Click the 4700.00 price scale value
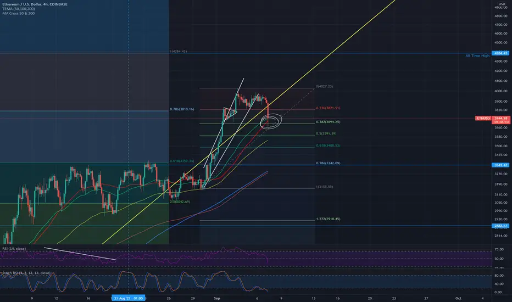This screenshot has height=302, width=512. (500, 25)
